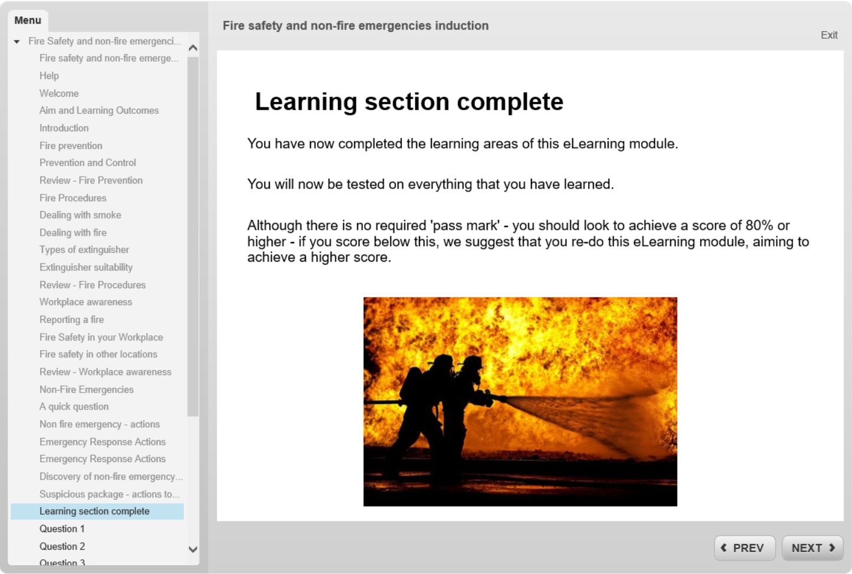Open the Aim and Learning Outcomes page
852x574 pixels.
point(99,110)
